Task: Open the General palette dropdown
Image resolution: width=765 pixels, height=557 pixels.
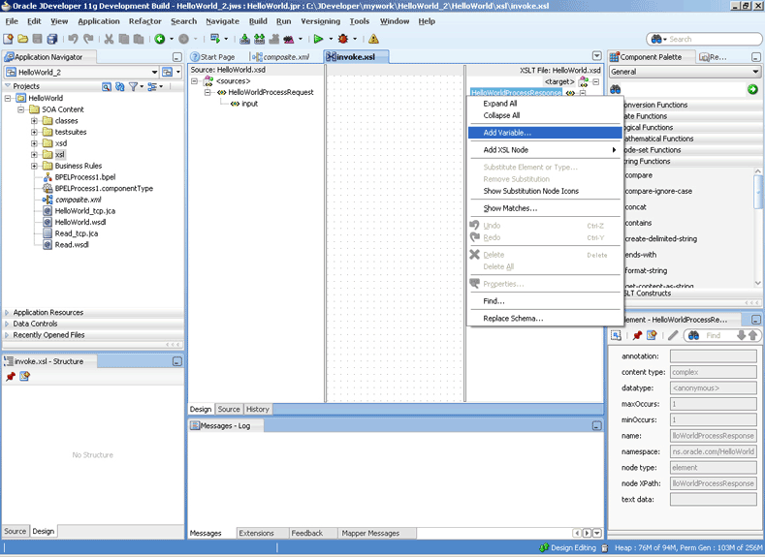Action: 755,72
